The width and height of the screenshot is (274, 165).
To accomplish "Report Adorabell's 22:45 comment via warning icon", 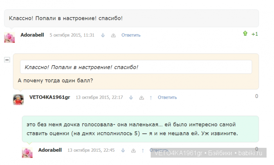I will [133, 151].
